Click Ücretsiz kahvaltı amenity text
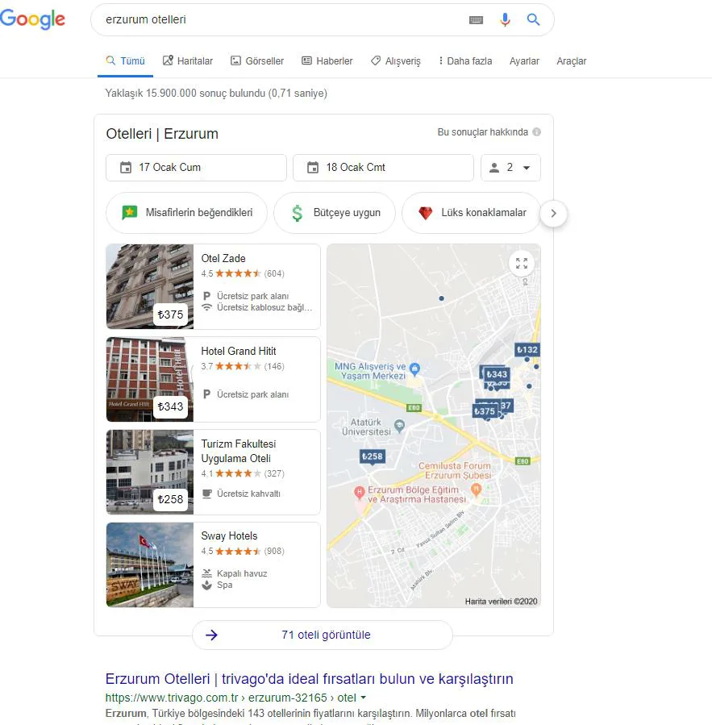This screenshot has width=712, height=725. pyautogui.click(x=248, y=494)
